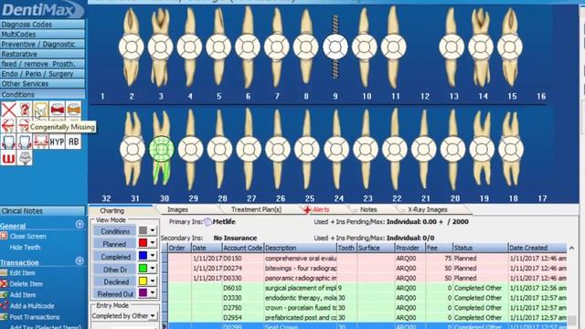The width and height of the screenshot is (585, 329).
Task: Click the Hide Teeth link
Action: 25,248
